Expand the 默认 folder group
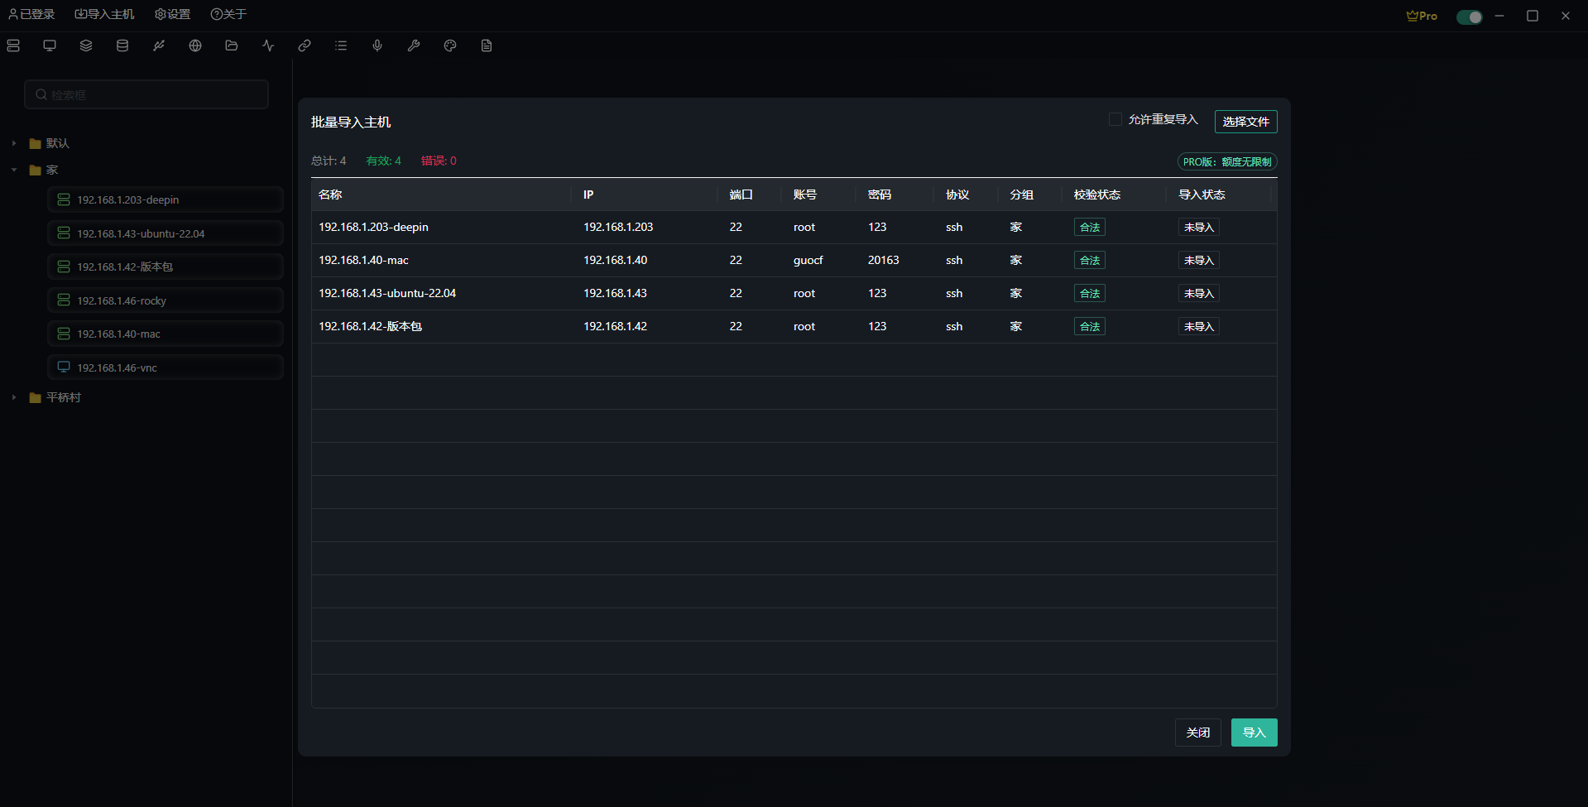Screen dimensions: 1588x807 pyautogui.click(x=14, y=143)
